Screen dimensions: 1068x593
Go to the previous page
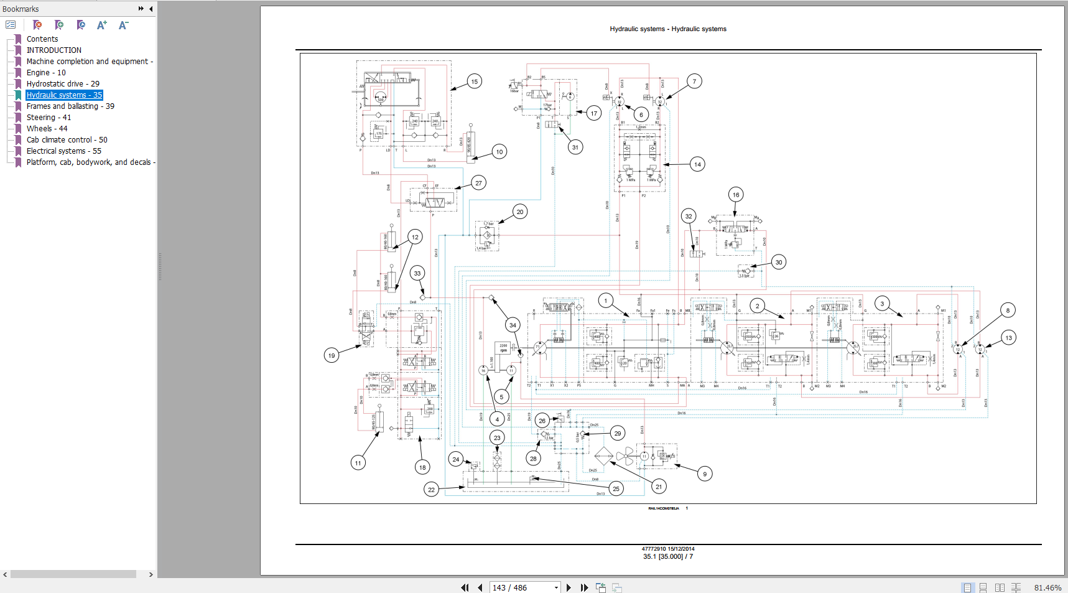[x=480, y=587]
